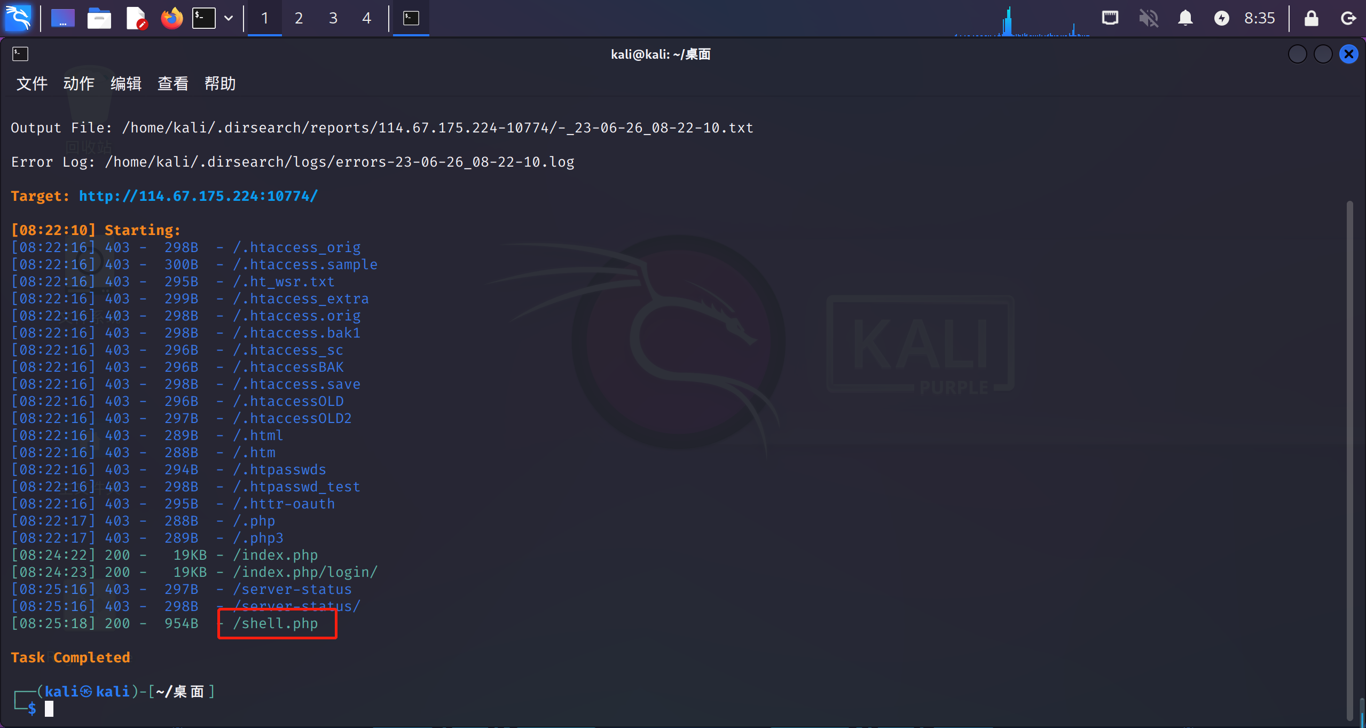Open terminal emulator launcher in panel
Viewport: 1366px width, 728px height.
pyautogui.click(x=204, y=18)
